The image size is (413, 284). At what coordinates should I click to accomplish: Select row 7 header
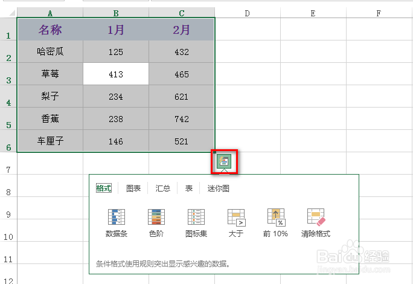[x=8, y=164]
